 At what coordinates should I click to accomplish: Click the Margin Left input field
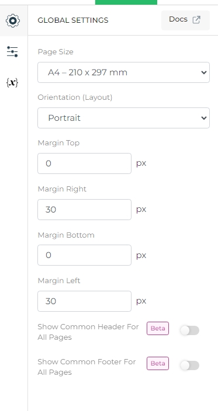[x=85, y=301]
